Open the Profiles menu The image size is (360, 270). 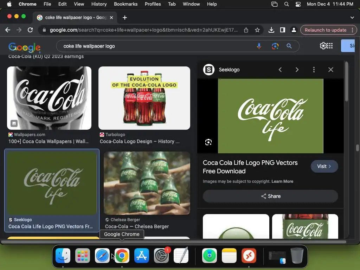pos(153,4)
